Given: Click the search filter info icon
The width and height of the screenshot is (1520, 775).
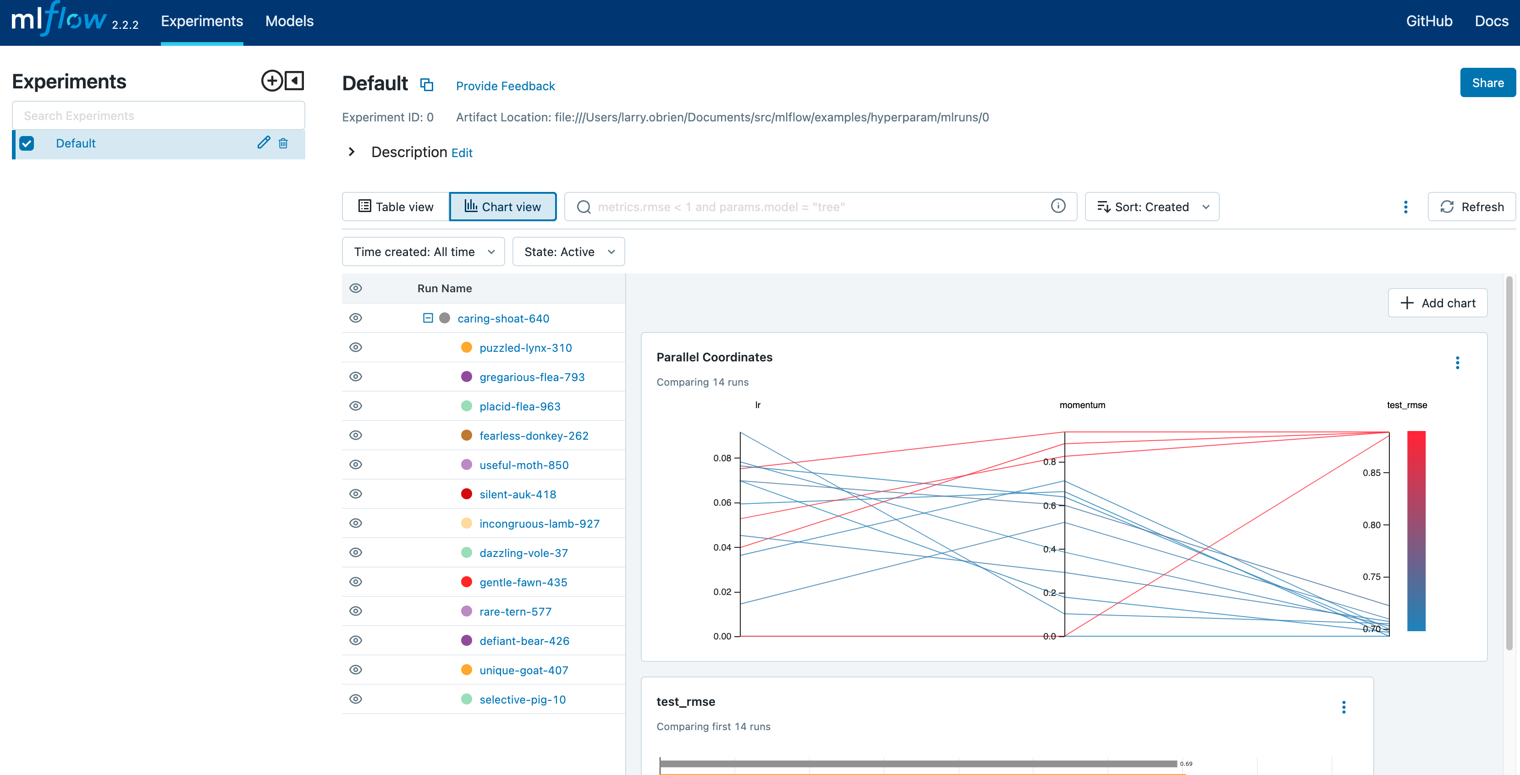Looking at the screenshot, I should (x=1058, y=206).
